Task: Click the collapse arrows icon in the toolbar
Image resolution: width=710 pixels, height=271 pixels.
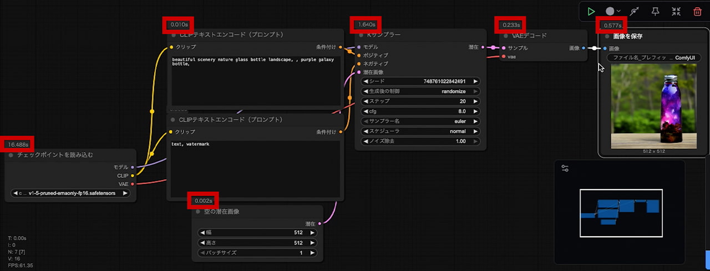Action: 676,11
